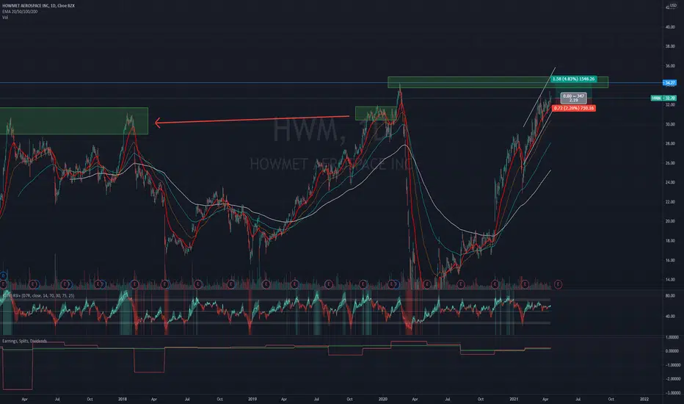The width and height of the screenshot is (684, 404).
Task: Click the 2019 label on time axis
Action: (252, 399)
